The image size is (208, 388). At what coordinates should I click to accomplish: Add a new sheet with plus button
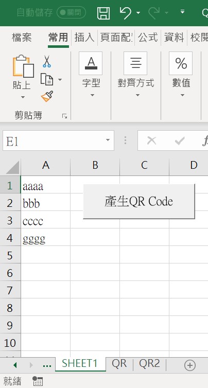pos(190,365)
